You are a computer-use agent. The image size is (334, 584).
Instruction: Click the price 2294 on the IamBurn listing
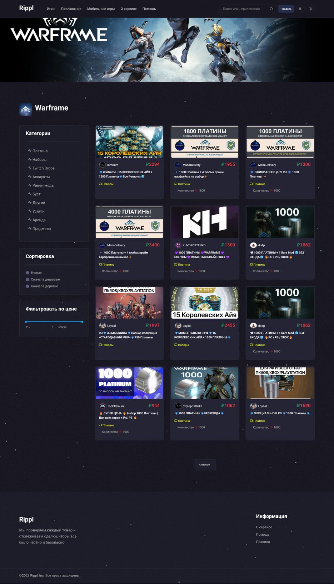tap(153, 165)
